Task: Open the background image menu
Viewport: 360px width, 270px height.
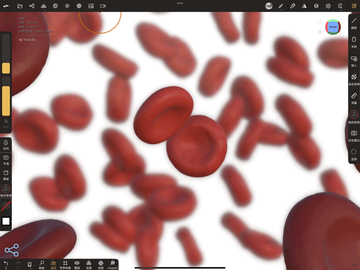Action: [91, 6]
